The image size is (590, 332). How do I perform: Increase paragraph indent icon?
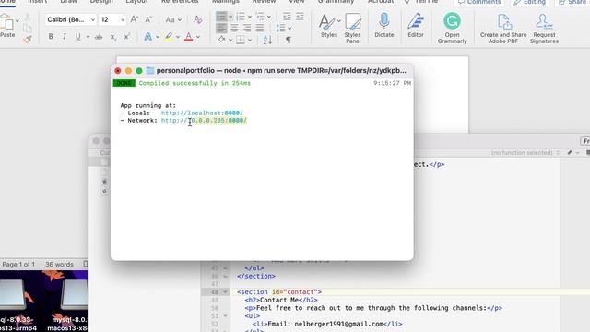(300, 17)
